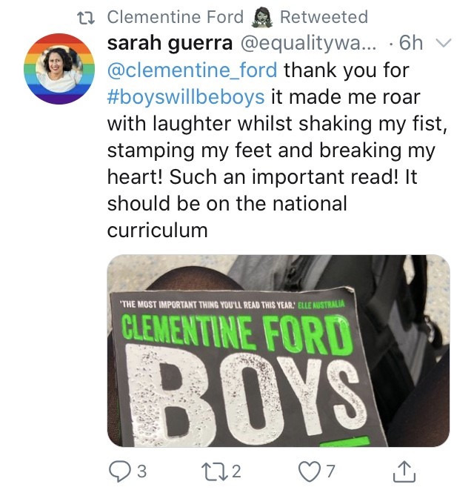474x490 pixels.
Task: Tap the share upload icon
Action: pos(405,470)
